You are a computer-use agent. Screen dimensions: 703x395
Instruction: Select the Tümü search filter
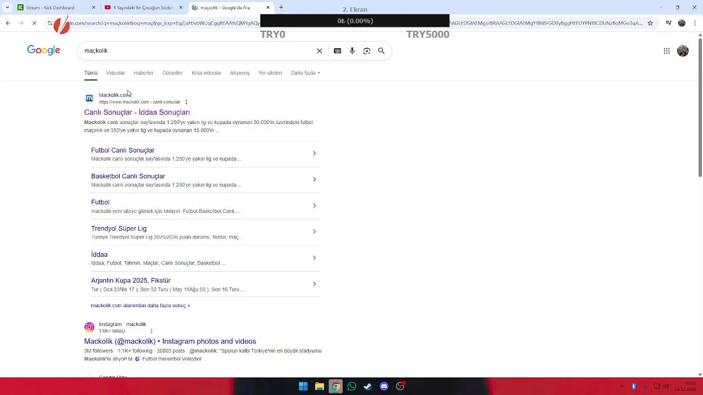pos(91,72)
